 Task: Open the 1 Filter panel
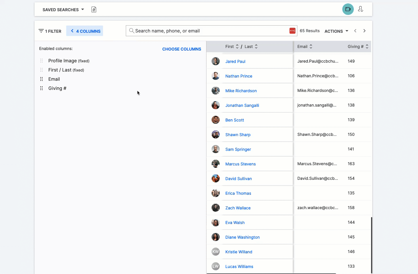point(50,31)
